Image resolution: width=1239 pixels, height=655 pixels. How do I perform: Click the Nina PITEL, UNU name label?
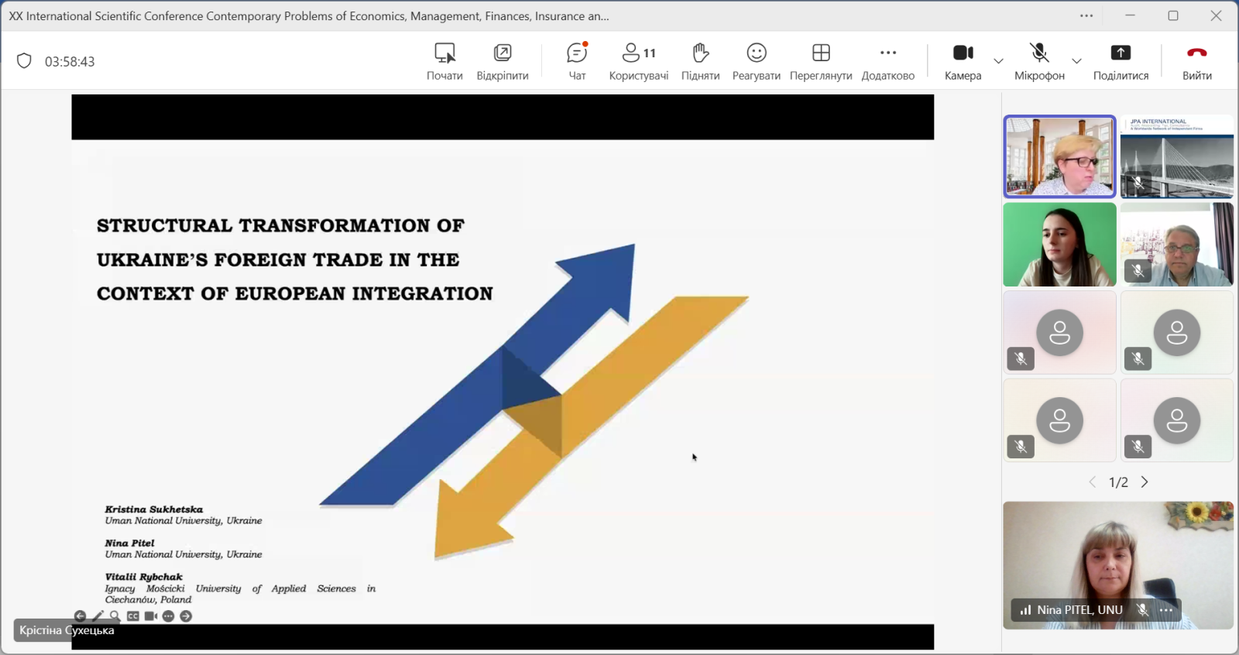tap(1079, 610)
